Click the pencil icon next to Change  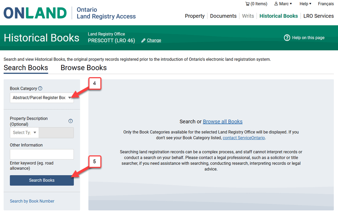143,40
